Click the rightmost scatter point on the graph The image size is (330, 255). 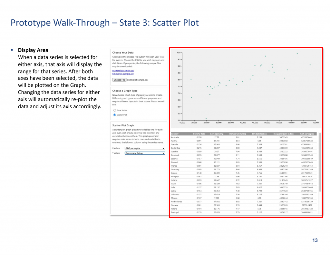tap(310, 65)
